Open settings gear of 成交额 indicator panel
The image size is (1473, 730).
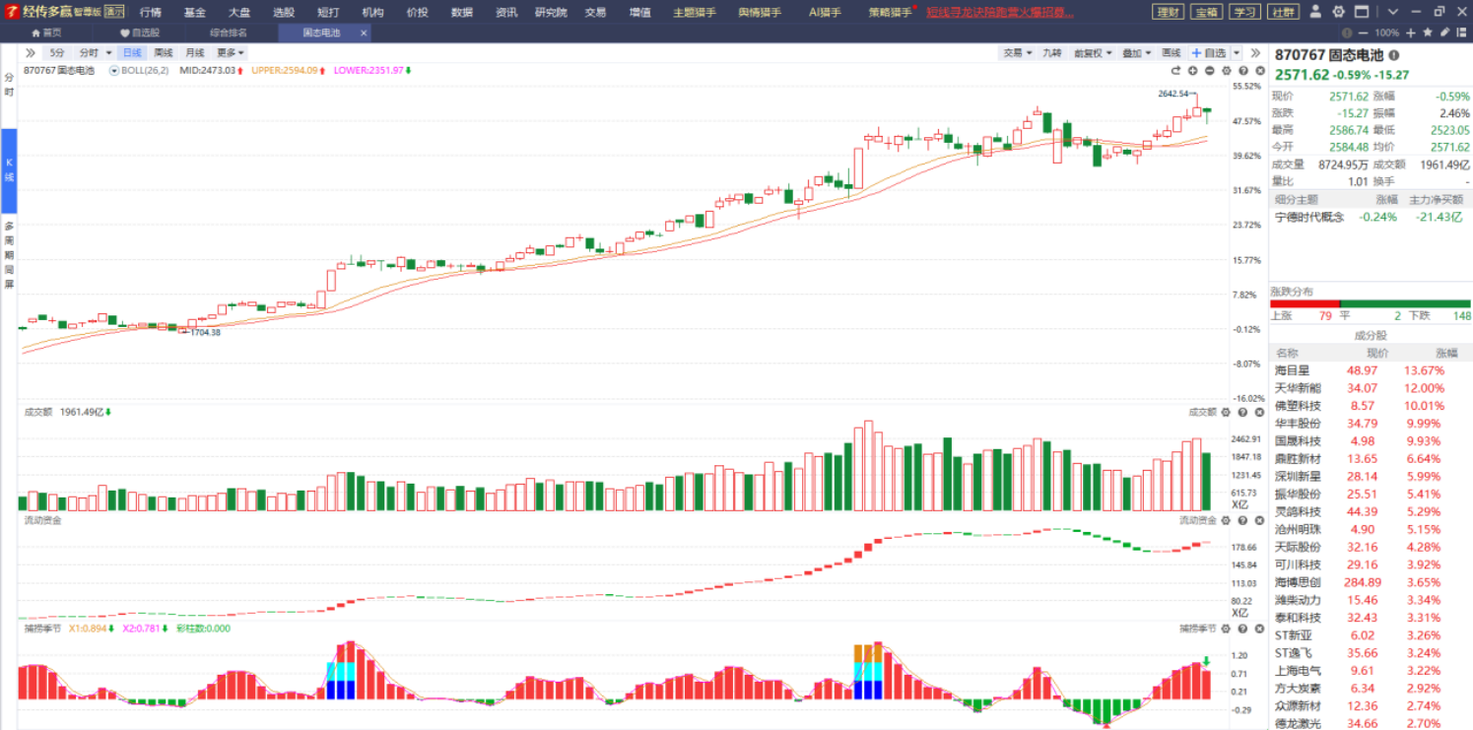coord(1227,413)
